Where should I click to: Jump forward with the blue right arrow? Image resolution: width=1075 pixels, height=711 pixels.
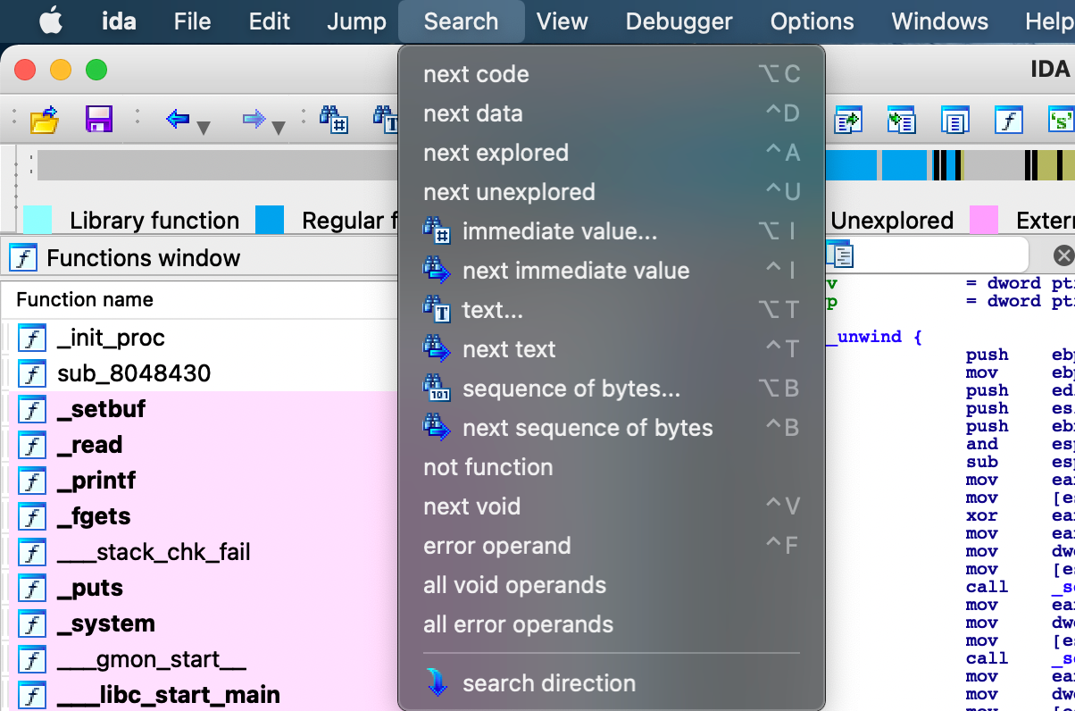coord(254,119)
